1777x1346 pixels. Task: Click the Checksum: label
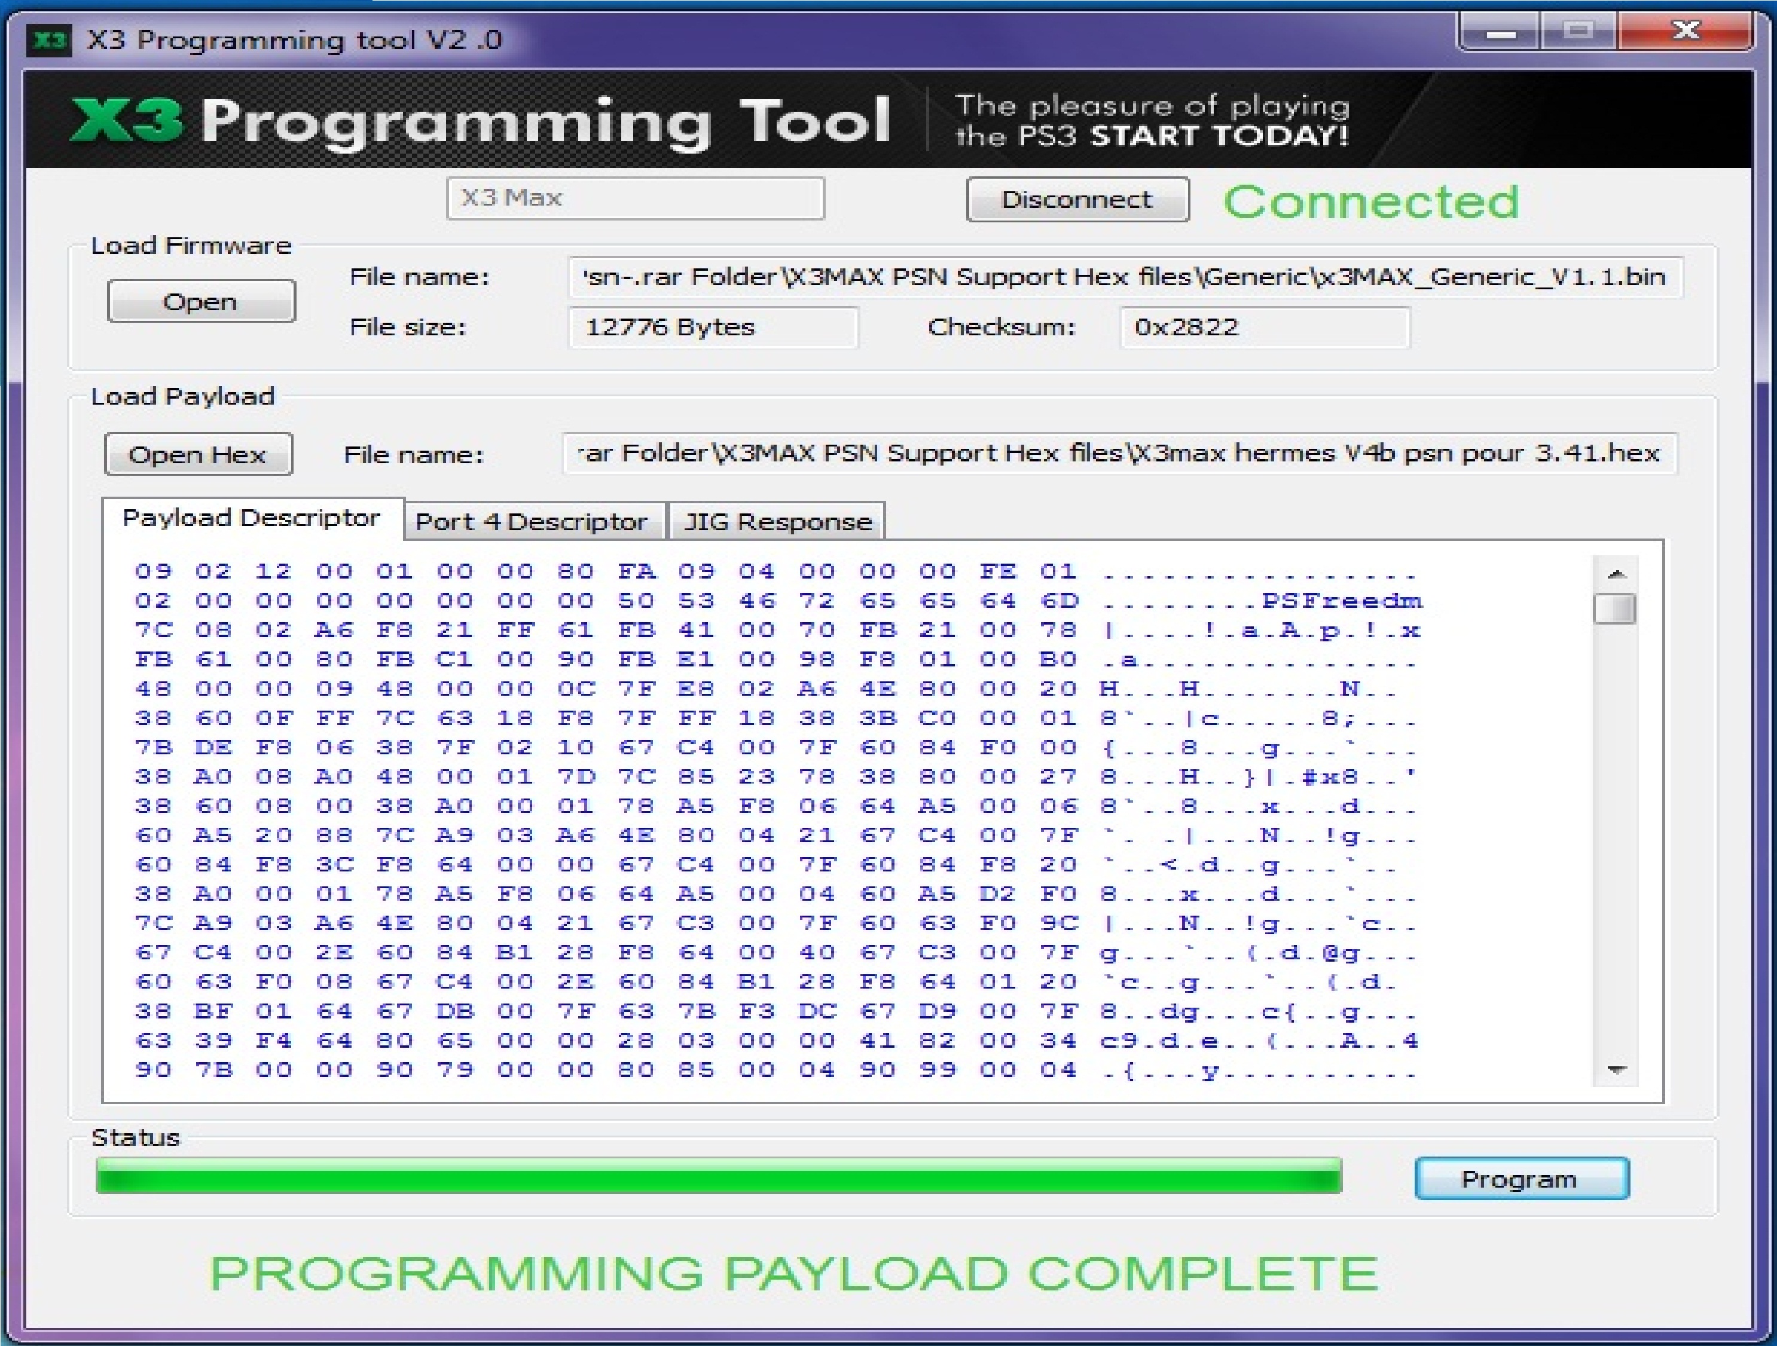tap(1001, 327)
